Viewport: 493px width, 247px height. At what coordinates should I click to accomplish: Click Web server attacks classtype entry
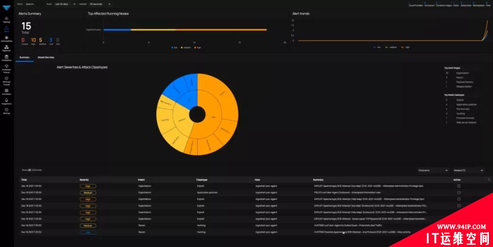point(466,122)
